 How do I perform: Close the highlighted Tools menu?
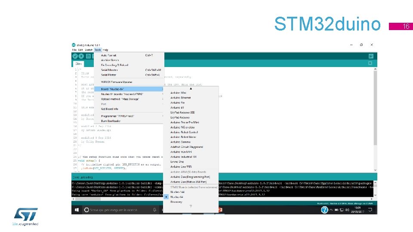[x=98, y=50]
